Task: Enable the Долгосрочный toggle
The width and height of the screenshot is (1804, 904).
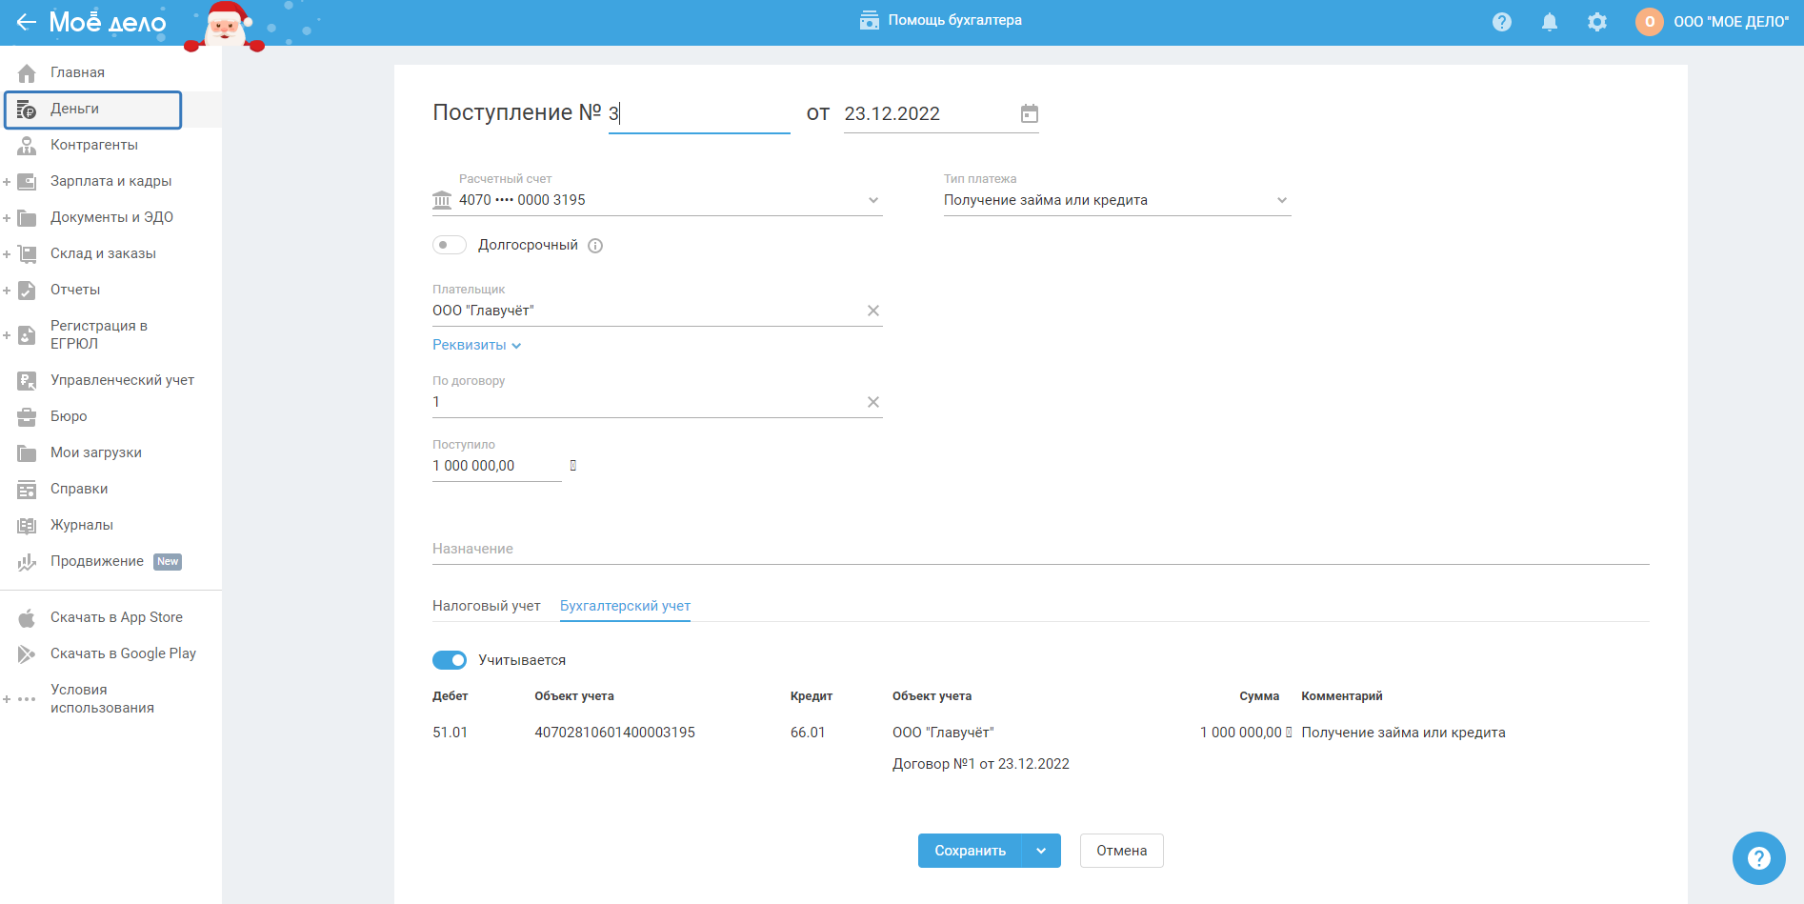Action: (450, 246)
